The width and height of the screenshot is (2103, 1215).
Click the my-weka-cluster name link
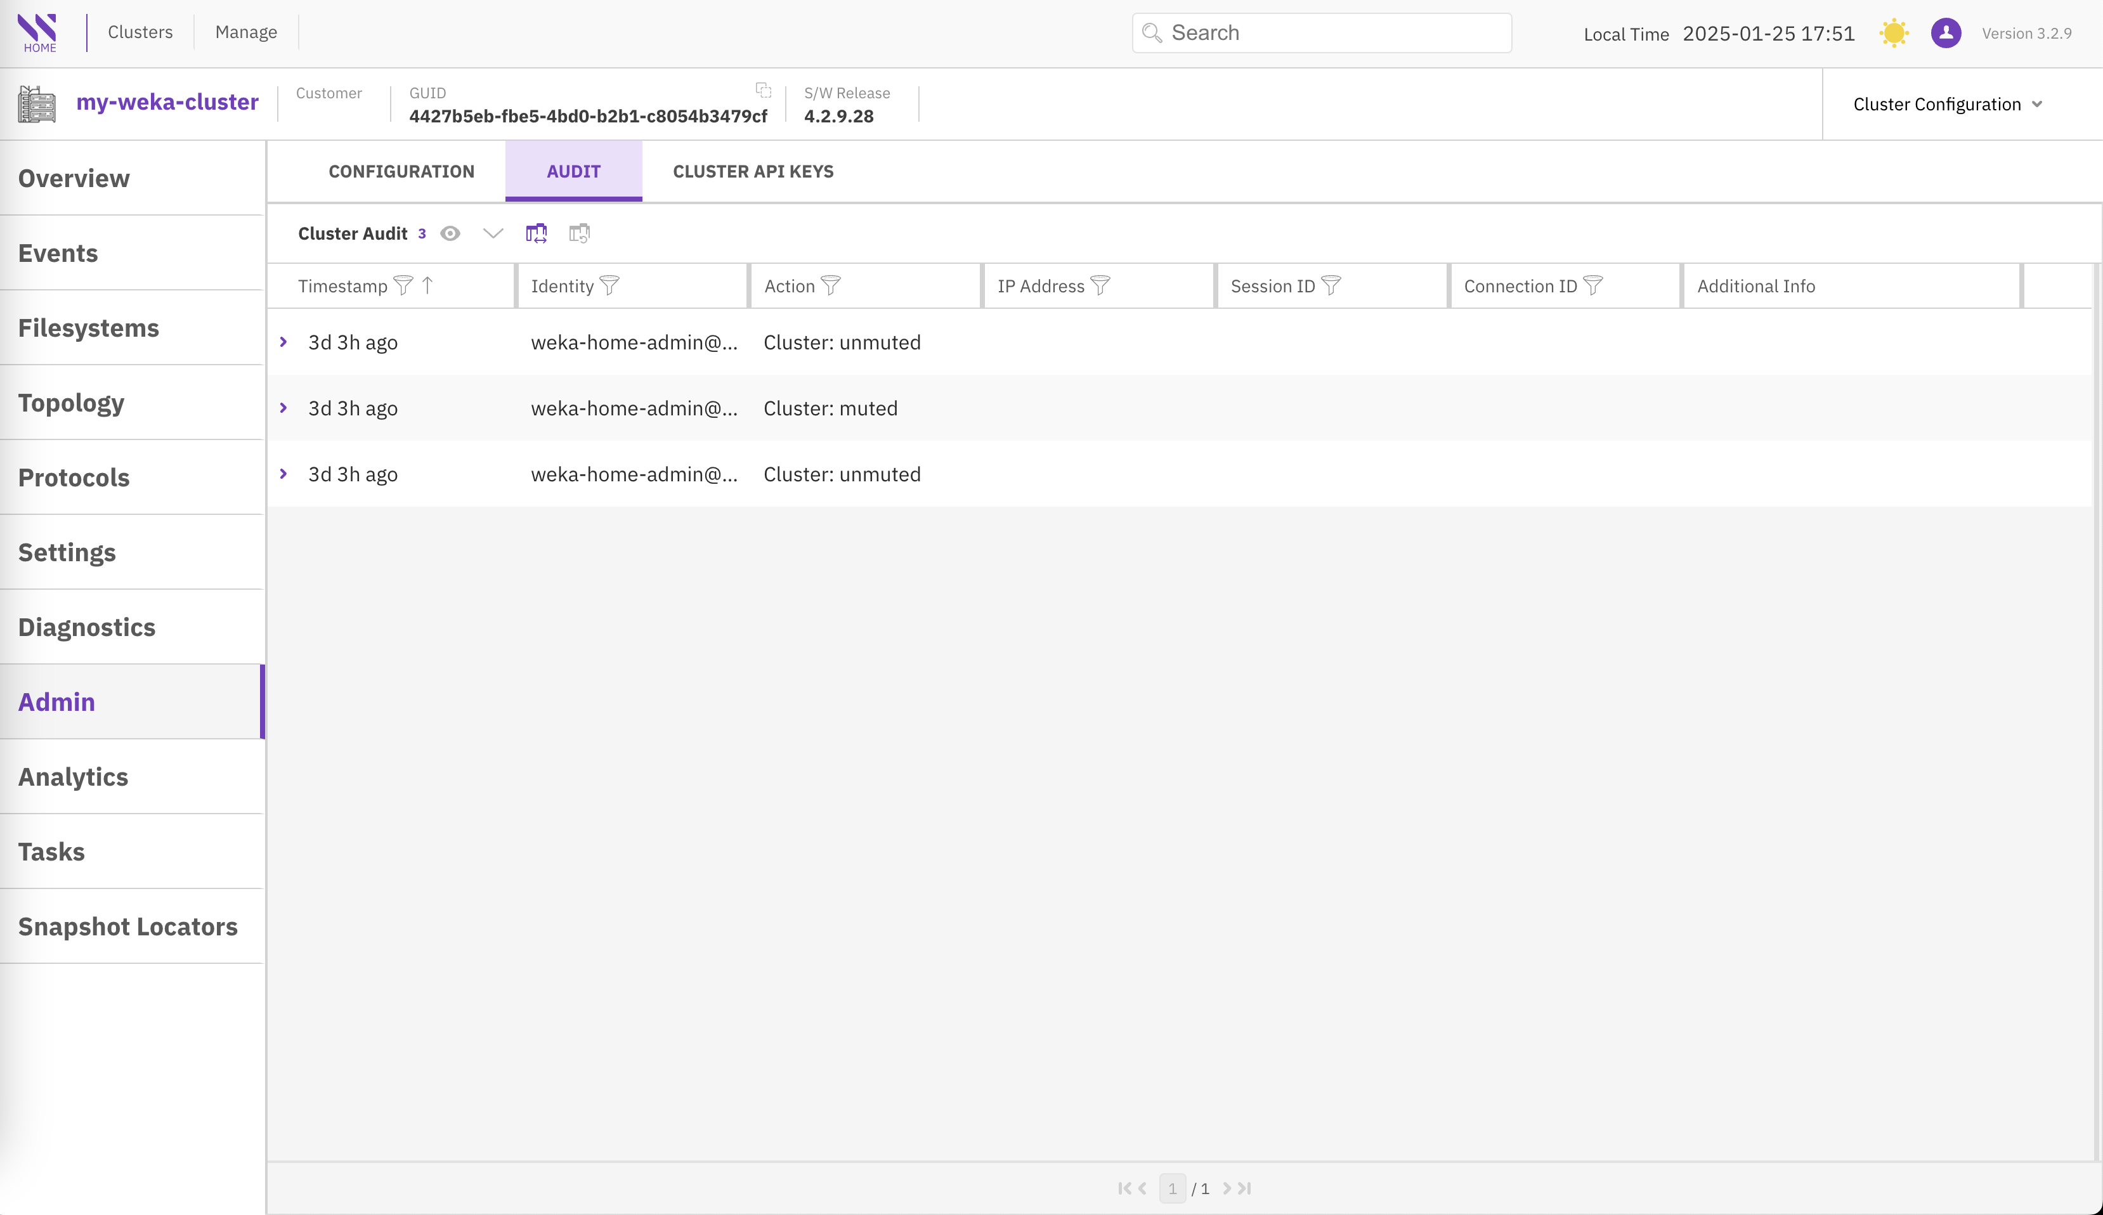[167, 102]
